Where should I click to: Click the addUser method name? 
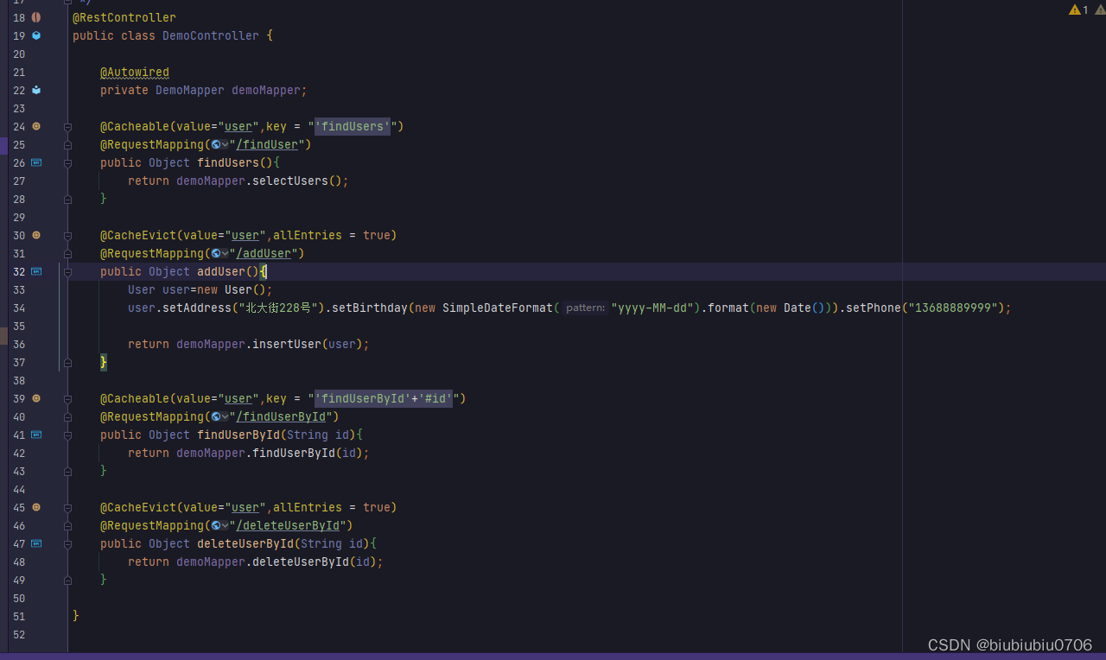click(x=221, y=271)
